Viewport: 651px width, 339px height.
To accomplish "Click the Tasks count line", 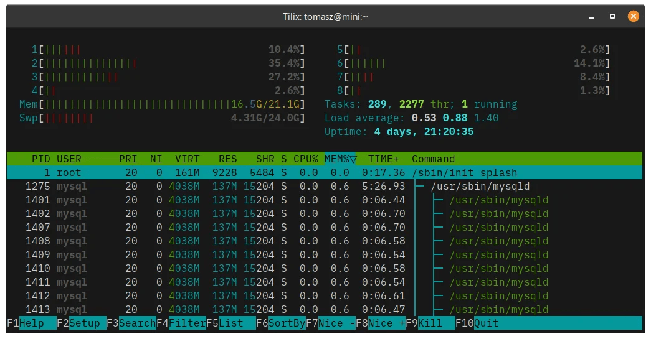I will pos(421,104).
